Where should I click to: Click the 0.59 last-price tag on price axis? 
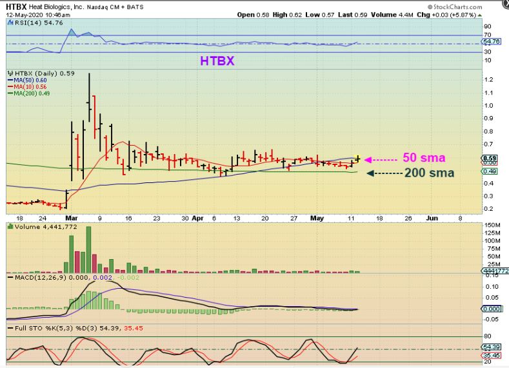[x=489, y=159]
